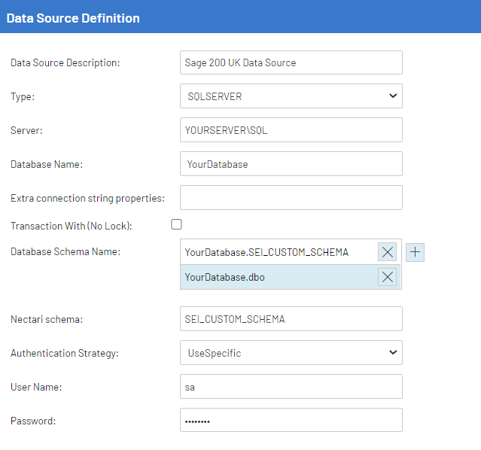
Task: Enable Transaction With (No Lock) checkbox
Action: click(x=176, y=224)
